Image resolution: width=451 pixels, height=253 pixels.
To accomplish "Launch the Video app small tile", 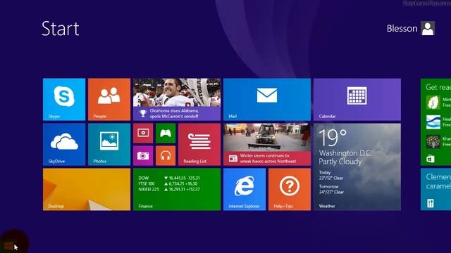I will pos(143,133).
